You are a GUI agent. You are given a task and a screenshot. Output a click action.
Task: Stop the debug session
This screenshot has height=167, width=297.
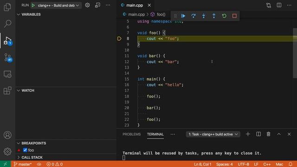tap(234, 16)
